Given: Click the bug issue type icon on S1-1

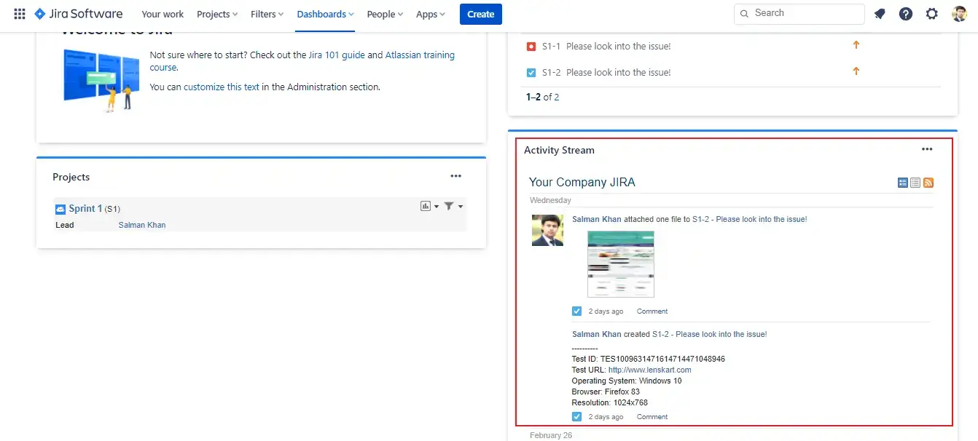Looking at the screenshot, I should (531, 46).
